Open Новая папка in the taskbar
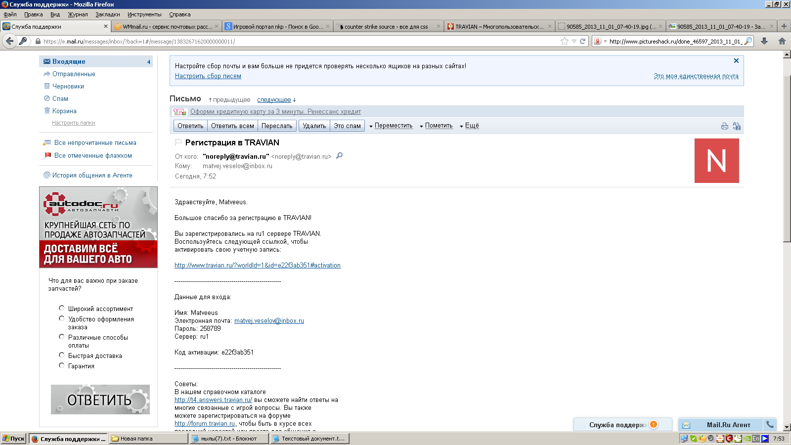The image size is (791, 445). coord(148,439)
